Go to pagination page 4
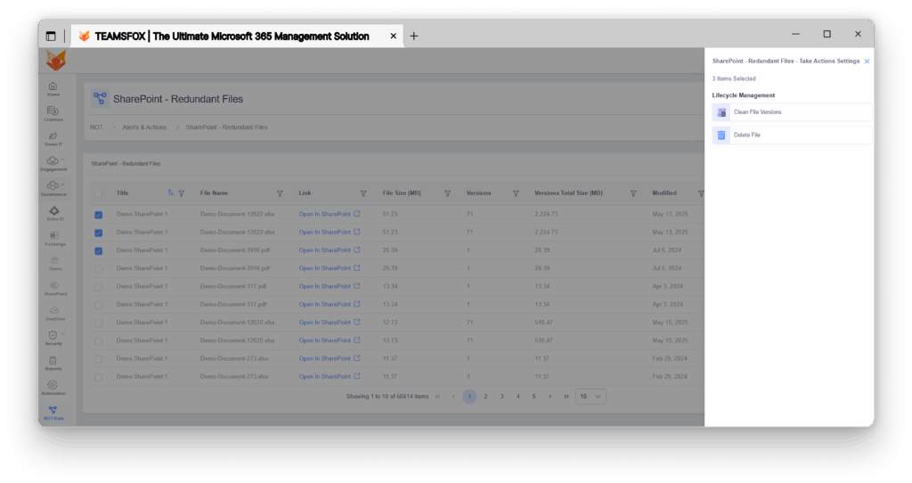 517,397
